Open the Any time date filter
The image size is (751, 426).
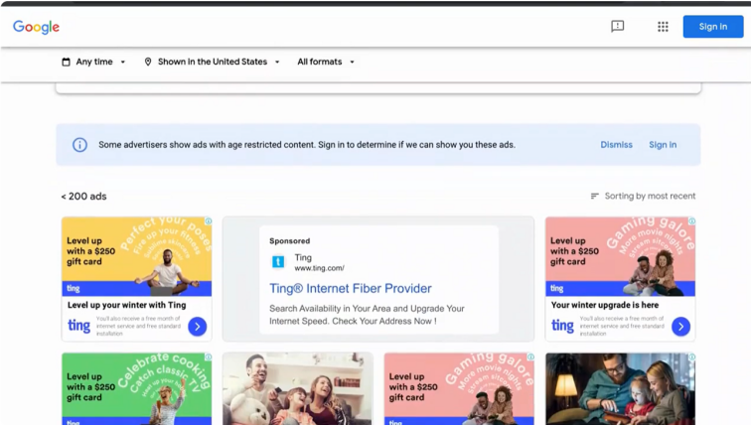[93, 62]
